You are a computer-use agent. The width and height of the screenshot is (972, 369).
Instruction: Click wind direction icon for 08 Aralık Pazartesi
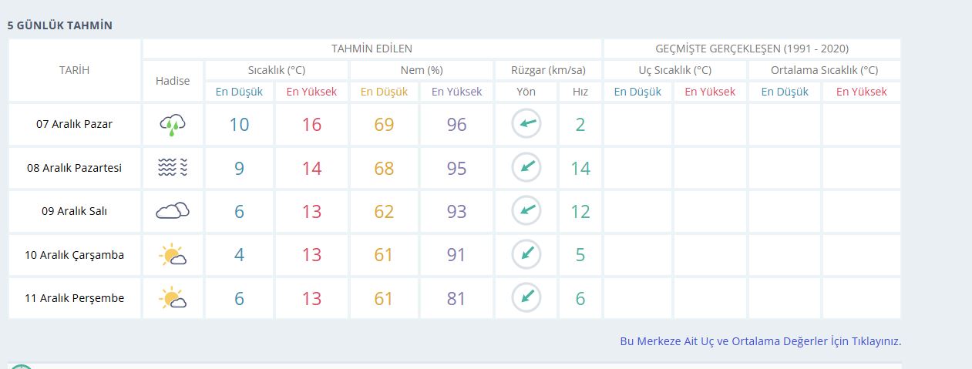(x=526, y=167)
